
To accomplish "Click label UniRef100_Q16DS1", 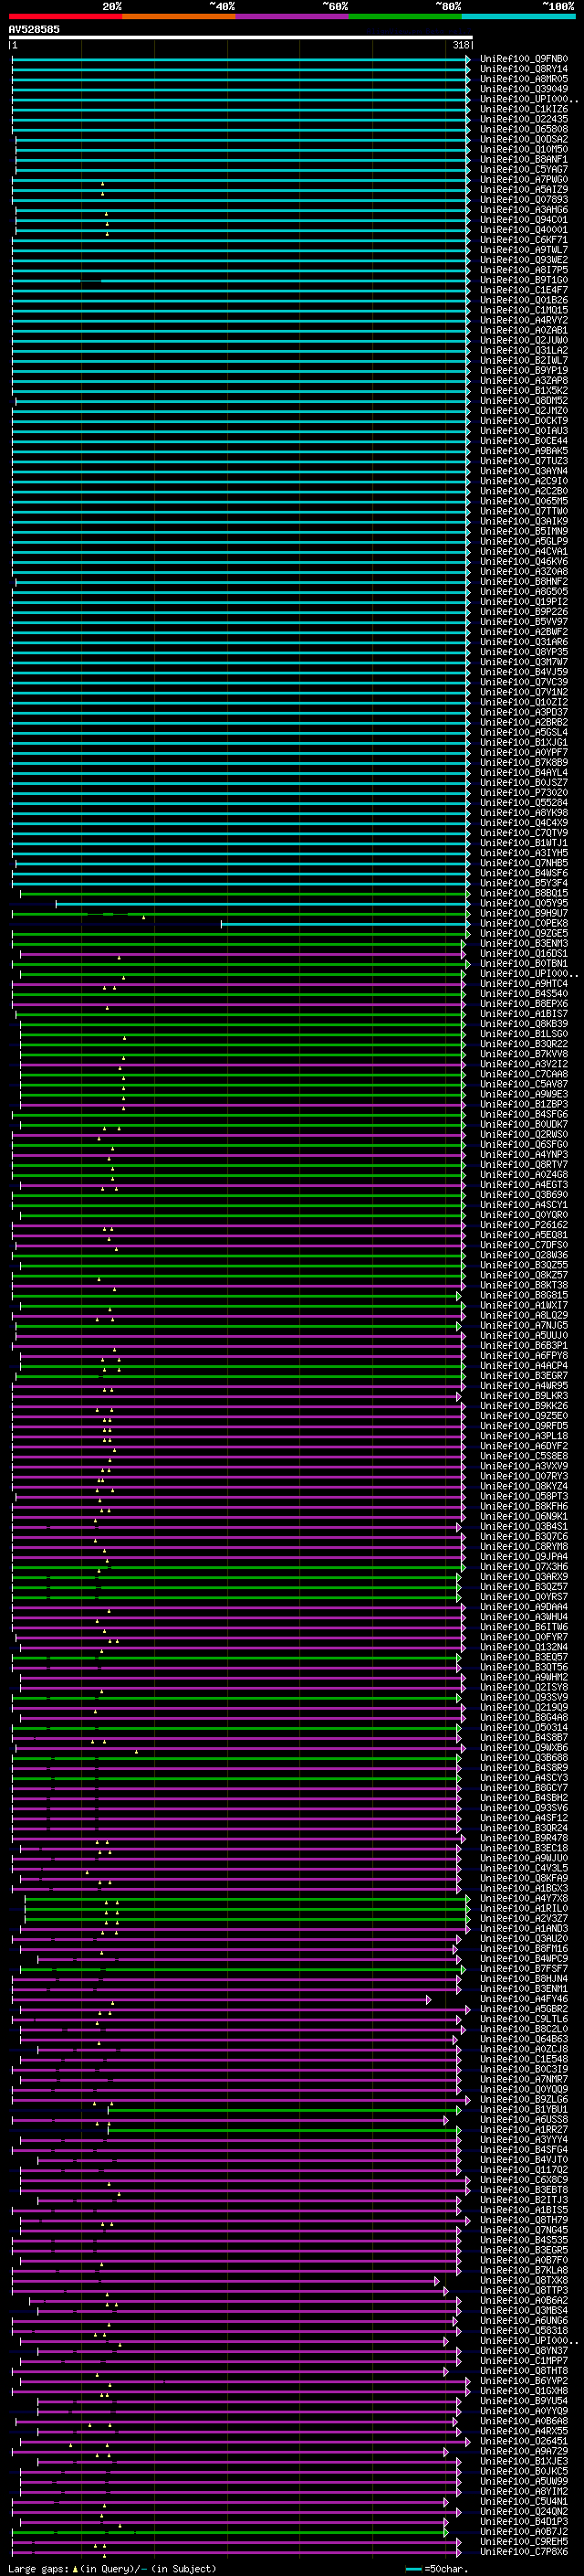I will coord(524,953).
